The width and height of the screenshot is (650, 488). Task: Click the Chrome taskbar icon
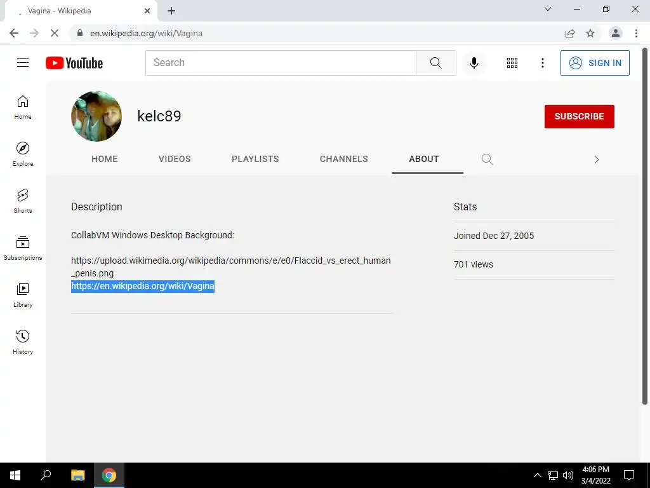[x=109, y=475]
